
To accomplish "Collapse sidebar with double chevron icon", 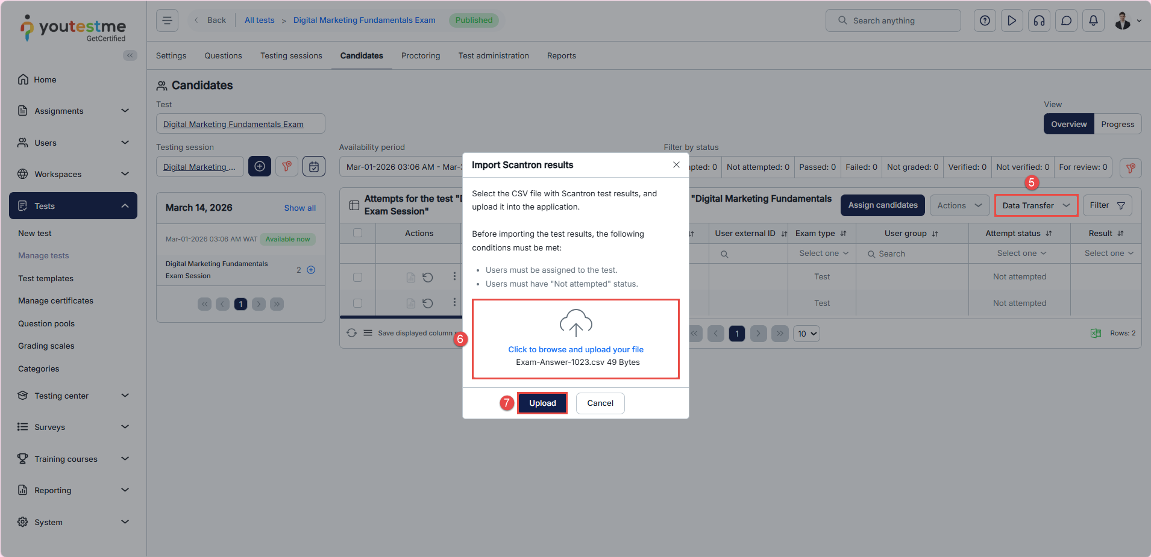I will pos(130,55).
